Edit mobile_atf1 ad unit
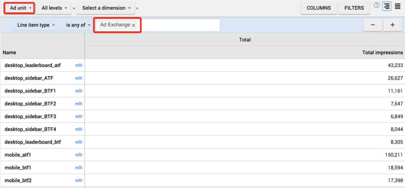The image size is (405, 188). [x=79, y=155]
